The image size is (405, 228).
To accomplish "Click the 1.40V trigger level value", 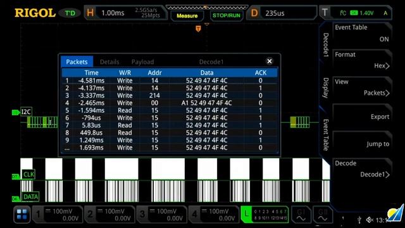I will click(x=366, y=13).
